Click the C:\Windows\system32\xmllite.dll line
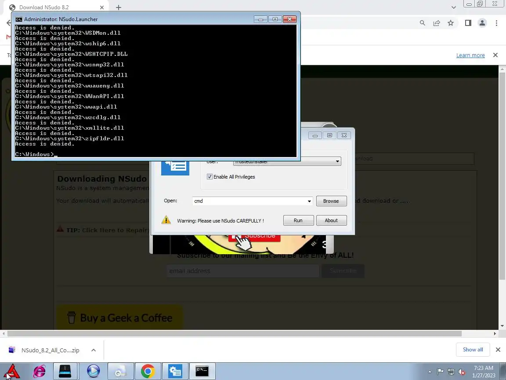The image size is (506, 380). (x=69, y=128)
